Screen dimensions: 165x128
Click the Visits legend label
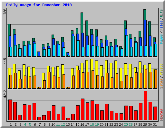click(161, 69)
